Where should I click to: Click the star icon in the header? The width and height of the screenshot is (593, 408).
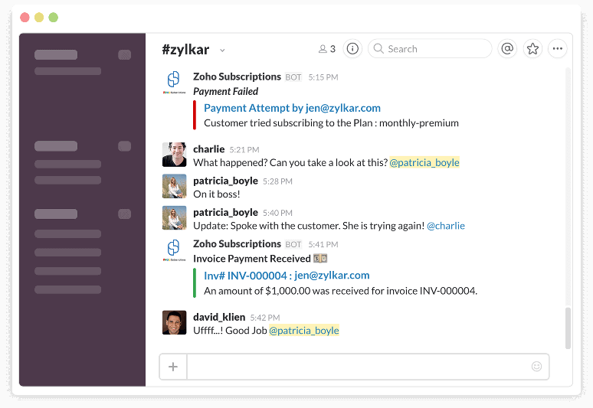click(532, 49)
